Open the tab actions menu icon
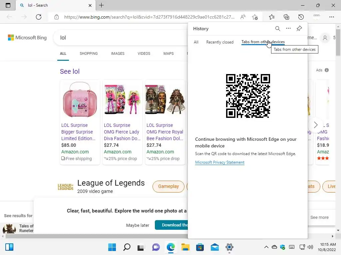The height and width of the screenshot is (255, 341). 8,5
